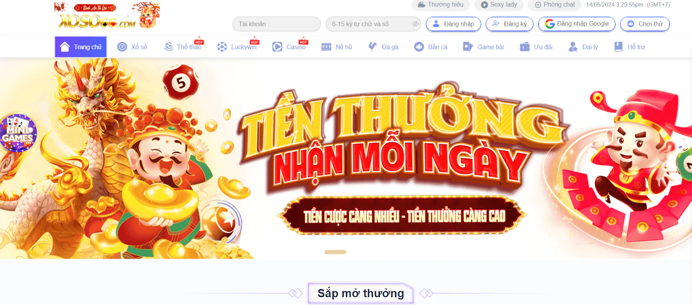Toggle password visibility eye icon
Screen dimensions: 692x305
coord(415,24)
